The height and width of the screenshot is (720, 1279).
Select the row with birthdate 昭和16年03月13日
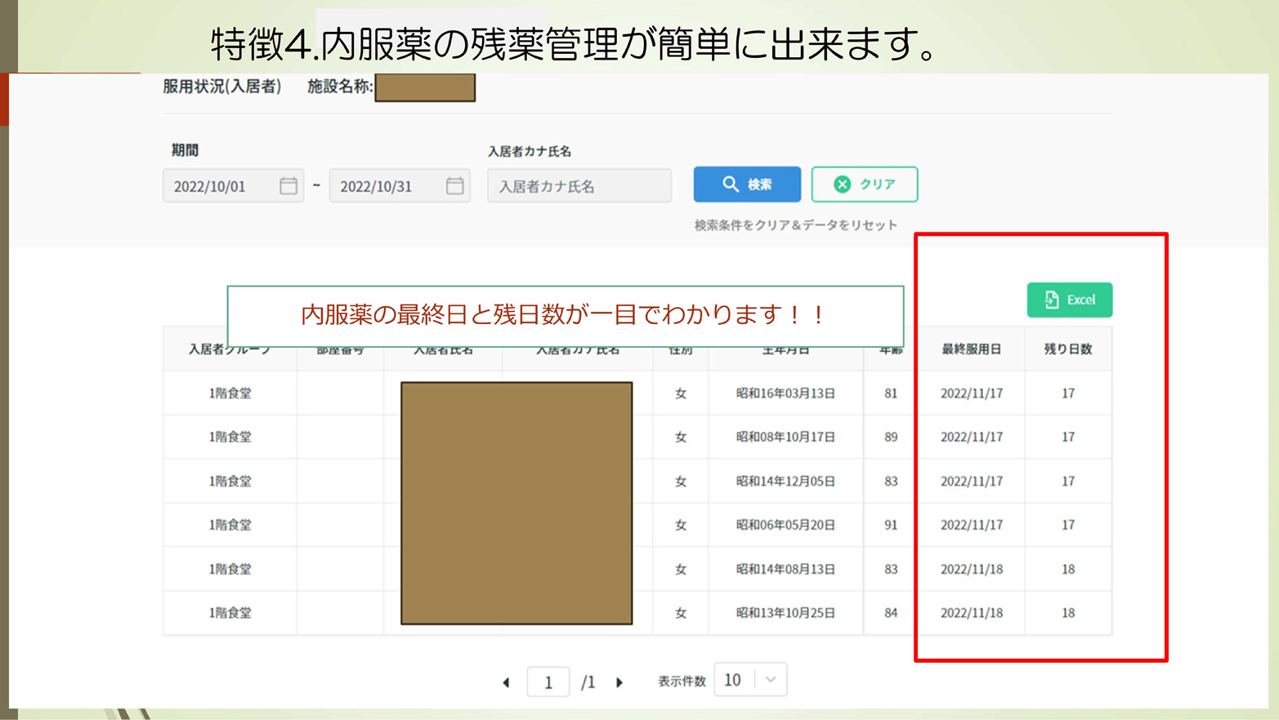(x=785, y=393)
